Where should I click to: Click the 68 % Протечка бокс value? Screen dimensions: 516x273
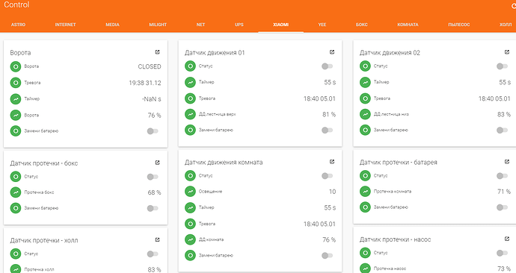pos(154,192)
